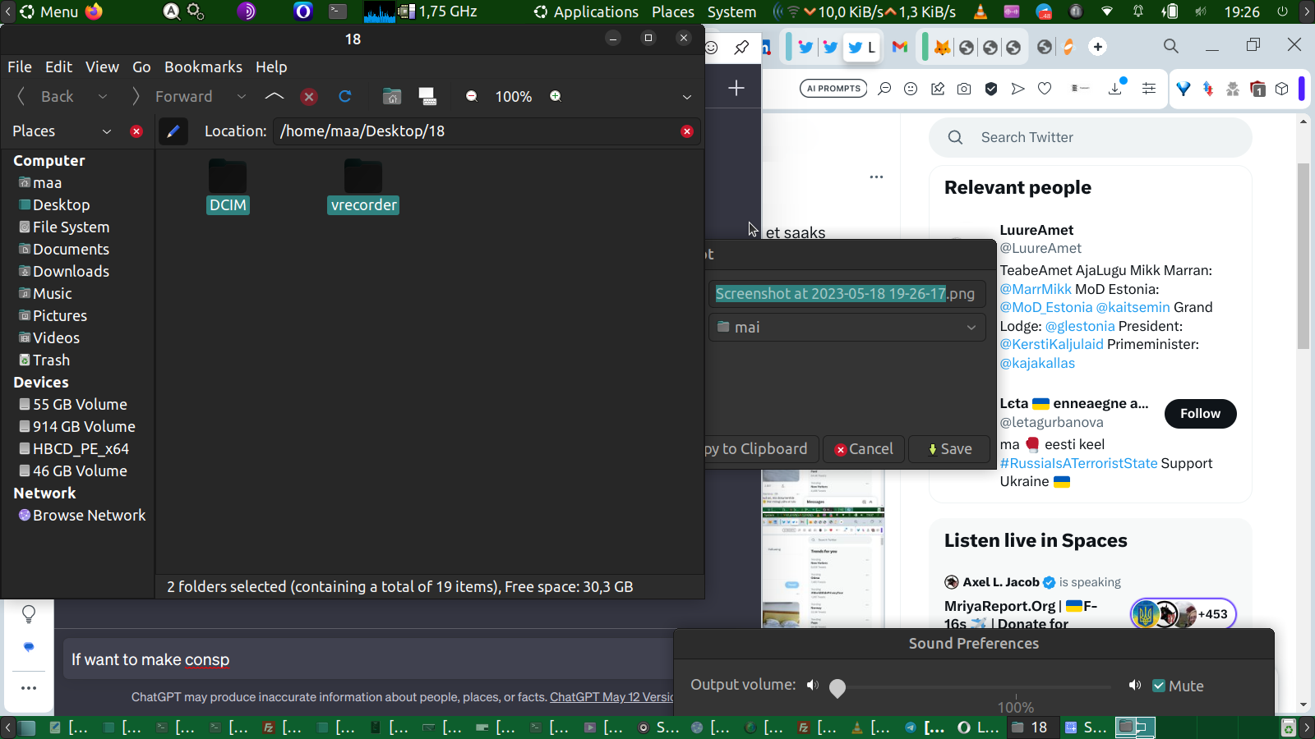Toggle the location edit pencil icon
The width and height of the screenshot is (1315, 739).
[x=173, y=131]
